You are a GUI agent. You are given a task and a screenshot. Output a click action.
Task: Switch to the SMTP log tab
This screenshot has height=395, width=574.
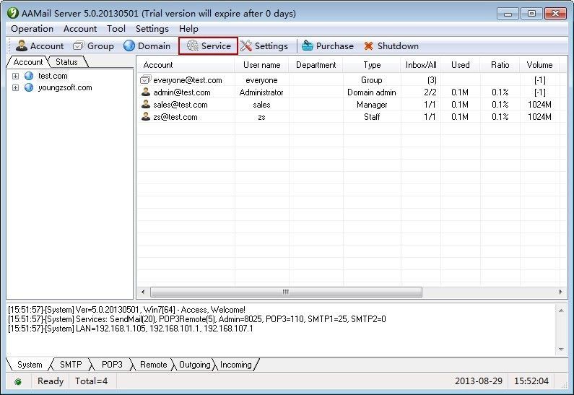71,365
